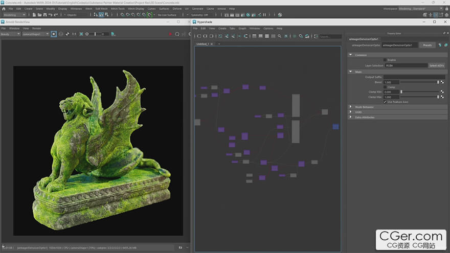Viewport: 450px width, 253px height.
Task: Toggle the Enable checkbox under Common
Action: click(385, 60)
